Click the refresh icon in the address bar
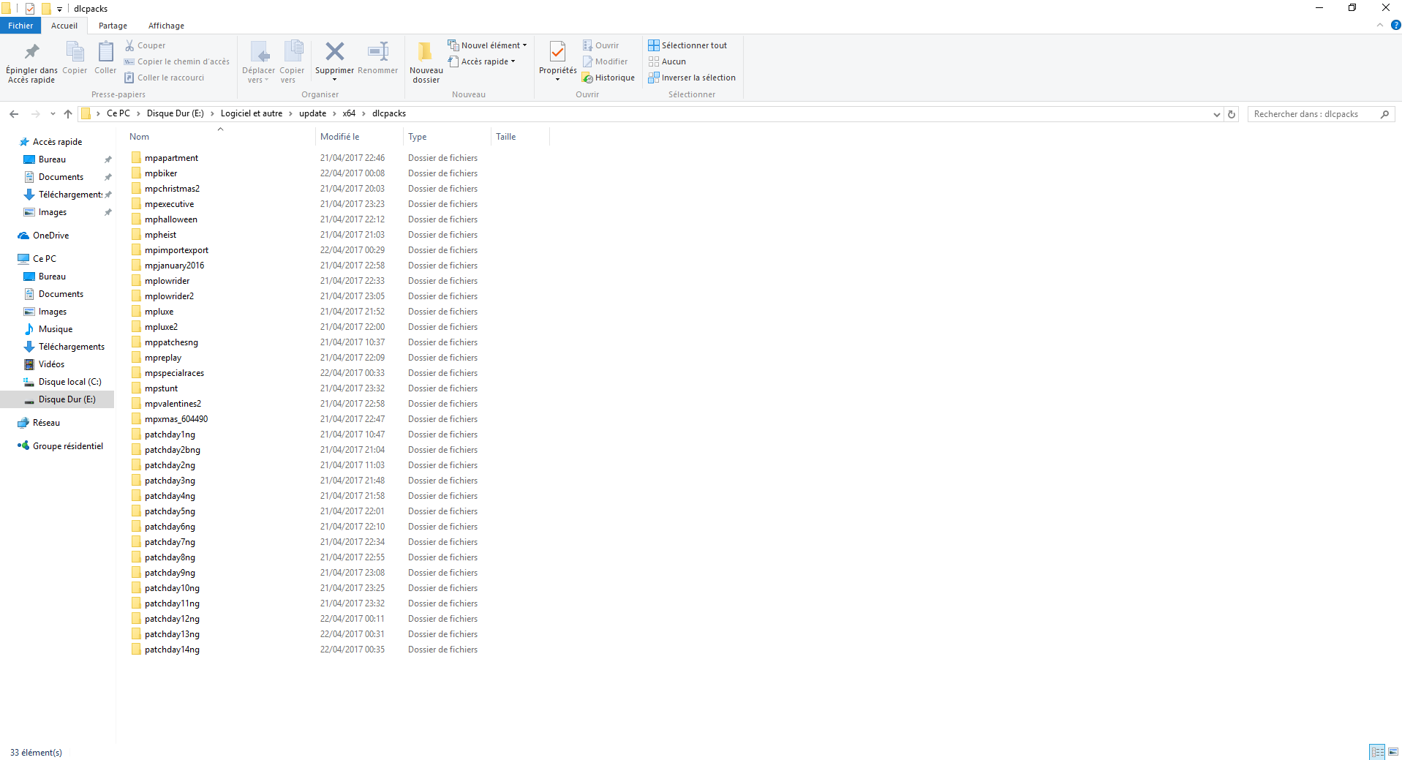The height and width of the screenshot is (760, 1402). click(x=1231, y=114)
